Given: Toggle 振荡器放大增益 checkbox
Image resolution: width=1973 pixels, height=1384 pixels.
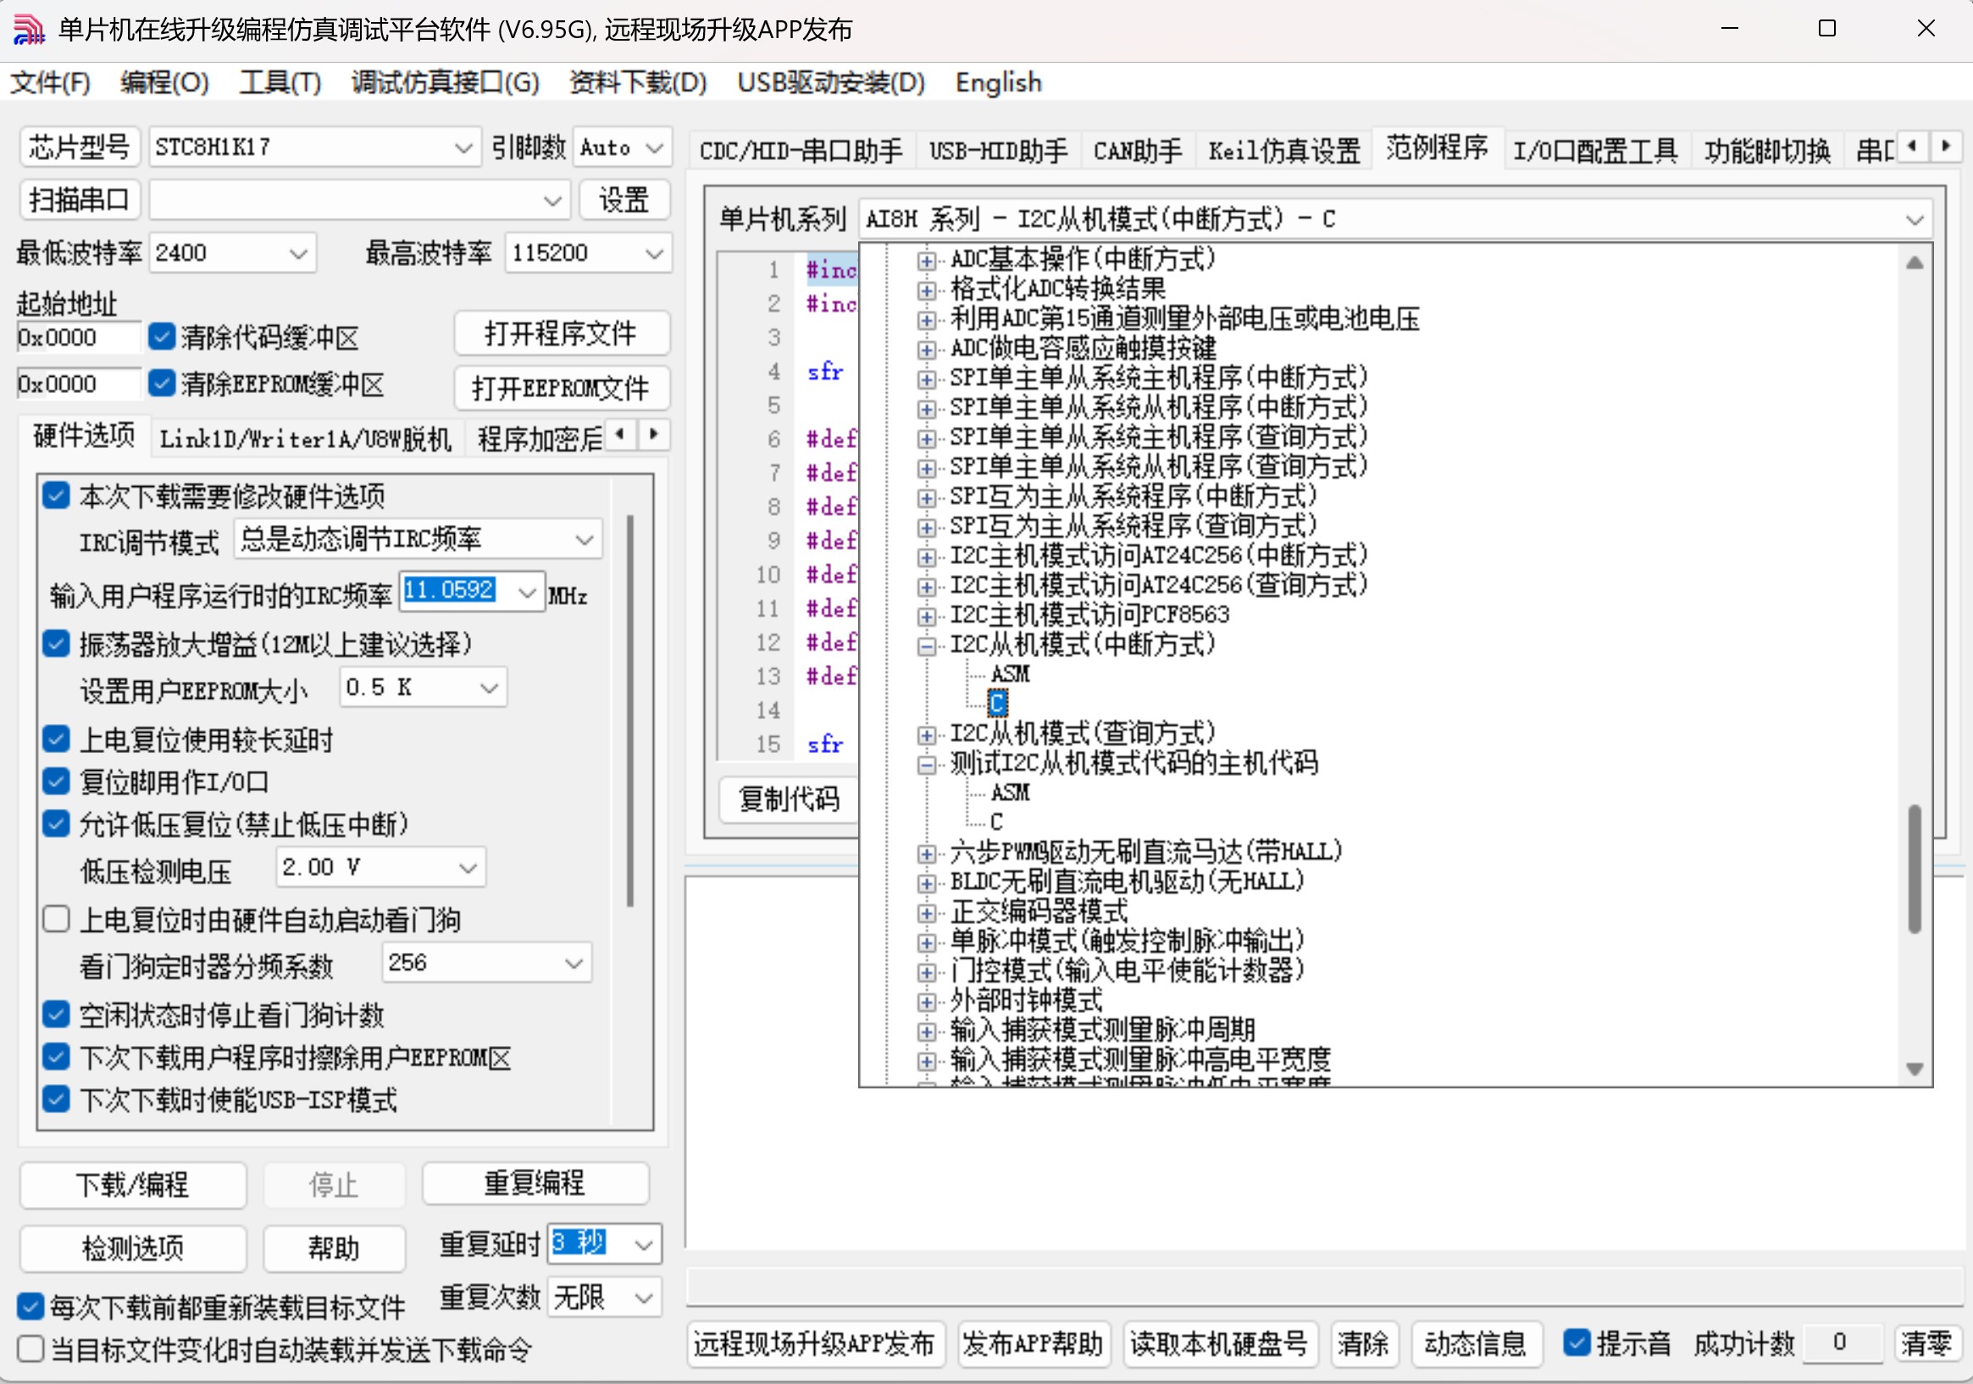Looking at the screenshot, I should (57, 644).
